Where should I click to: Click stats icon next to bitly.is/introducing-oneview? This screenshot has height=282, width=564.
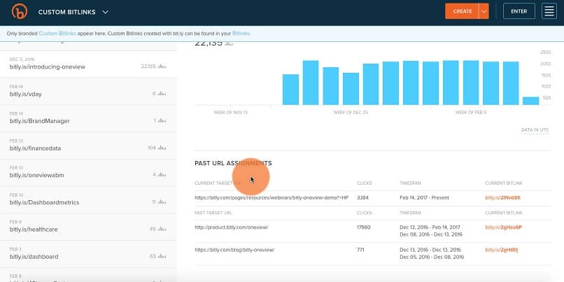tap(162, 66)
